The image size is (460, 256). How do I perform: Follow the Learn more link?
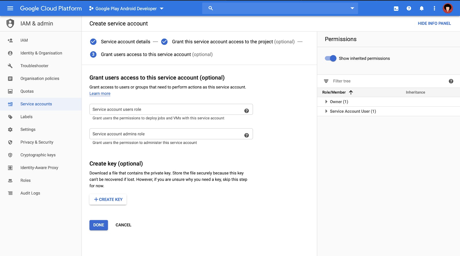tap(100, 93)
